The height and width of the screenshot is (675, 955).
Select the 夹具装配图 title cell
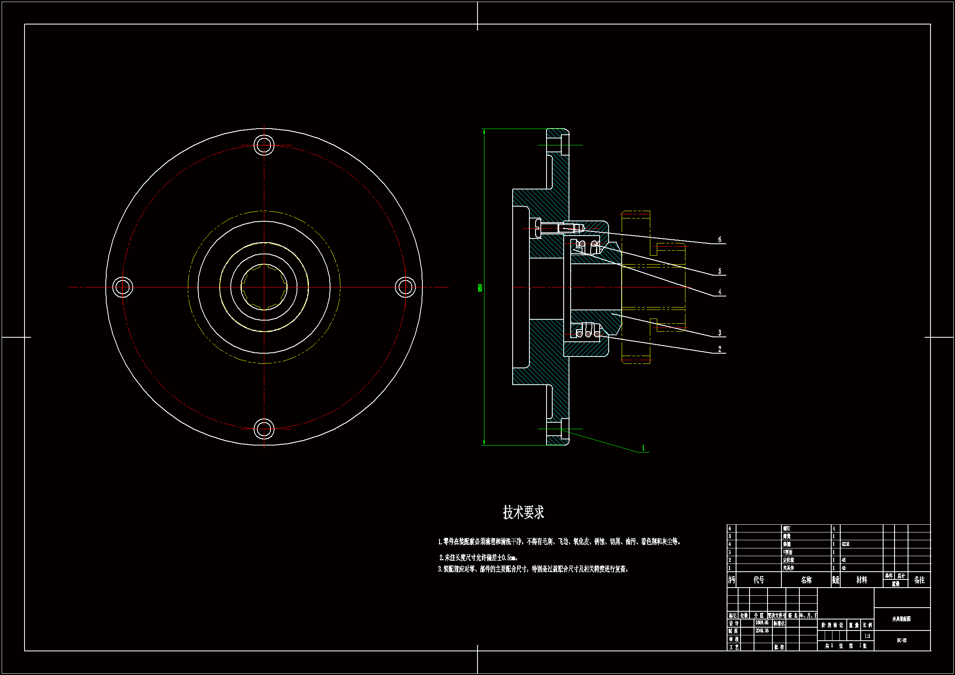(x=901, y=619)
